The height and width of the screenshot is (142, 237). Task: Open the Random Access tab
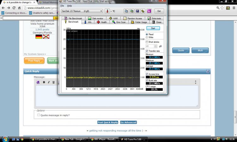tap(133, 18)
